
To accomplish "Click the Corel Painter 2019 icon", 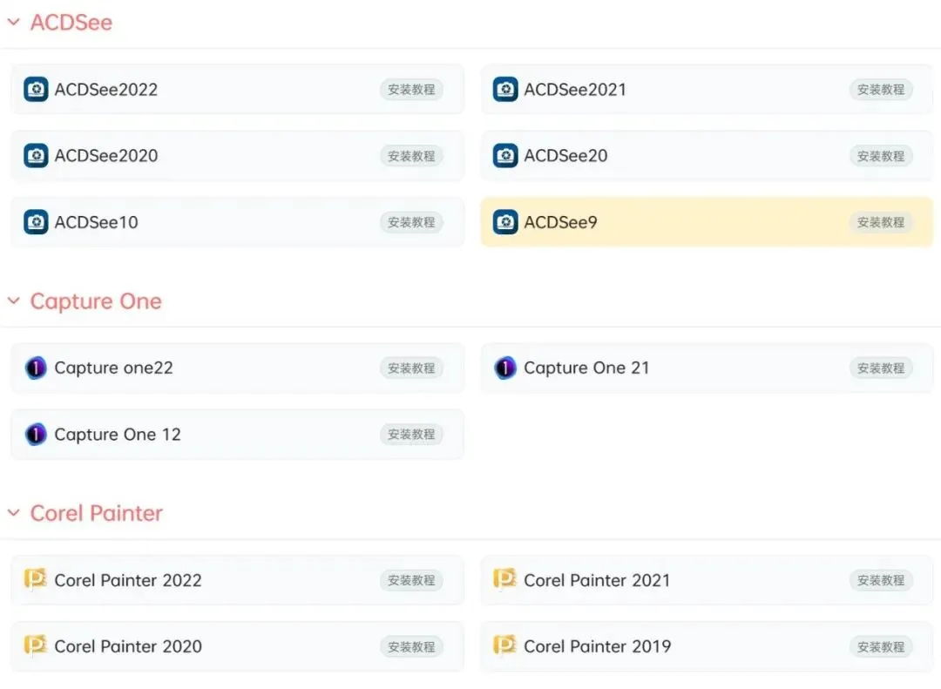I will tap(504, 645).
